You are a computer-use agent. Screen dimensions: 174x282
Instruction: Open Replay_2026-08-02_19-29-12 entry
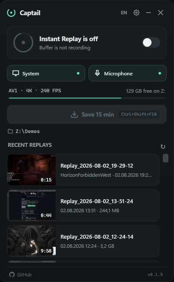(83, 170)
